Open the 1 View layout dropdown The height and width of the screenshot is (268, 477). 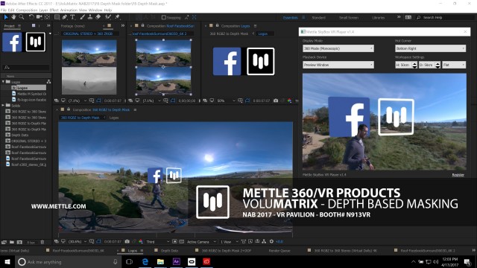pyautogui.click(x=230, y=241)
